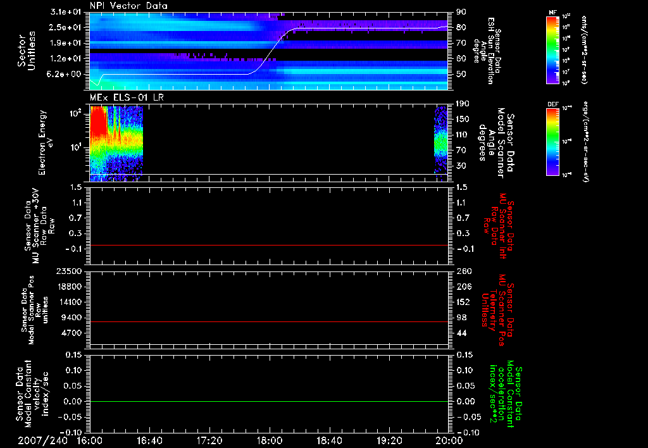Viewport: 648px width, 448px height.
Task: Click the '18800' scanner position tick
Action: [x=70, y=287]
